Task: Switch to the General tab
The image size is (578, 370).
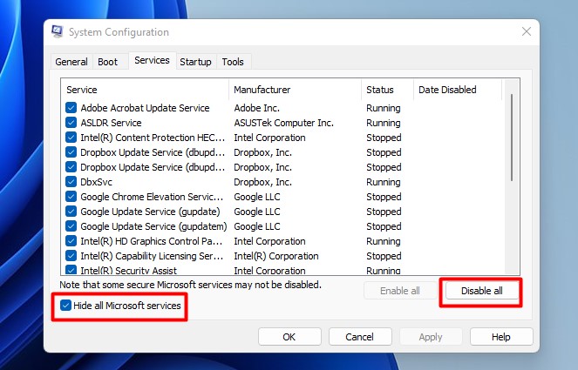Action: (71, 62)
